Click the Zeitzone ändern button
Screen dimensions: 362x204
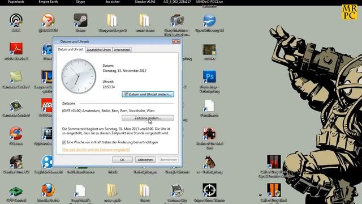pos(148,118)
